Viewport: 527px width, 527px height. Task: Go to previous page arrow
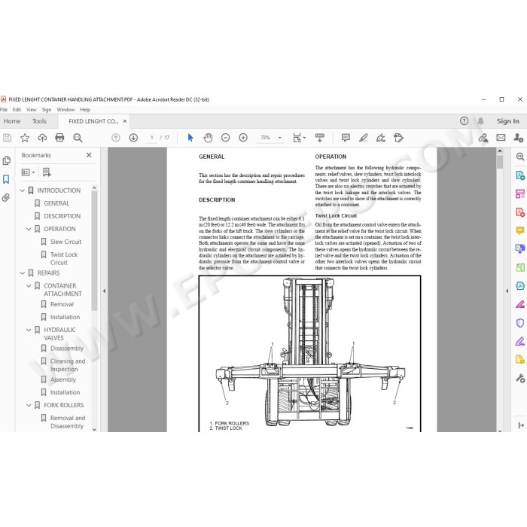(x=116, y=138)
